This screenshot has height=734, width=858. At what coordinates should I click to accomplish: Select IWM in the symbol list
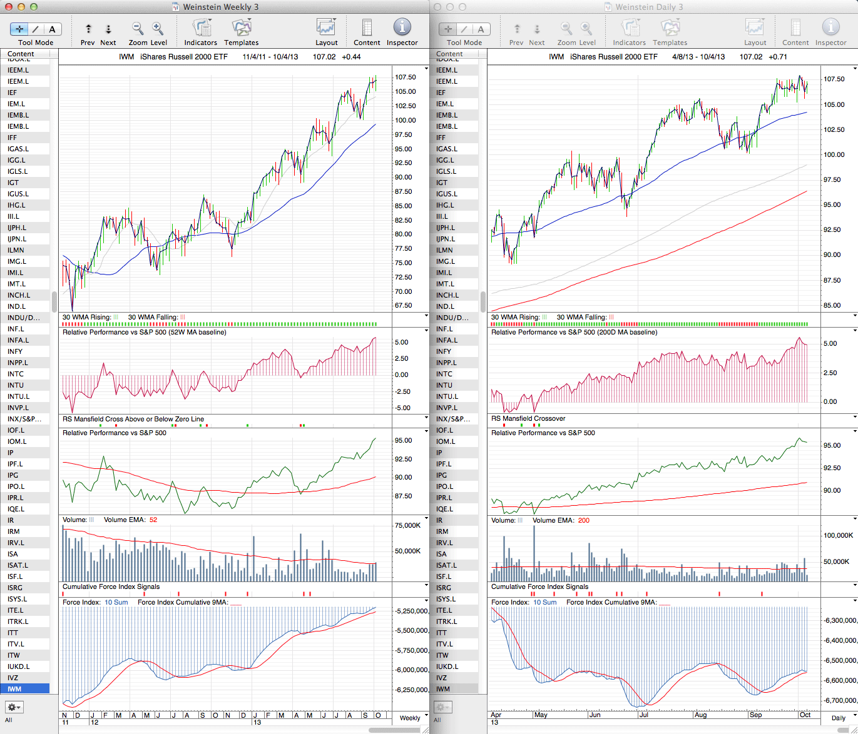[14, 689]
